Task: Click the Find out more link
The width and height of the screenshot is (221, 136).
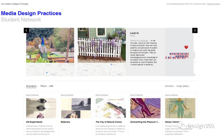Action: click(x=213, y=4)
